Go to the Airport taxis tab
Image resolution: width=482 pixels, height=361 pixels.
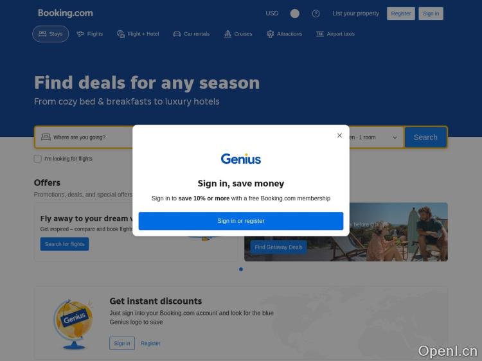click(335, 34)
